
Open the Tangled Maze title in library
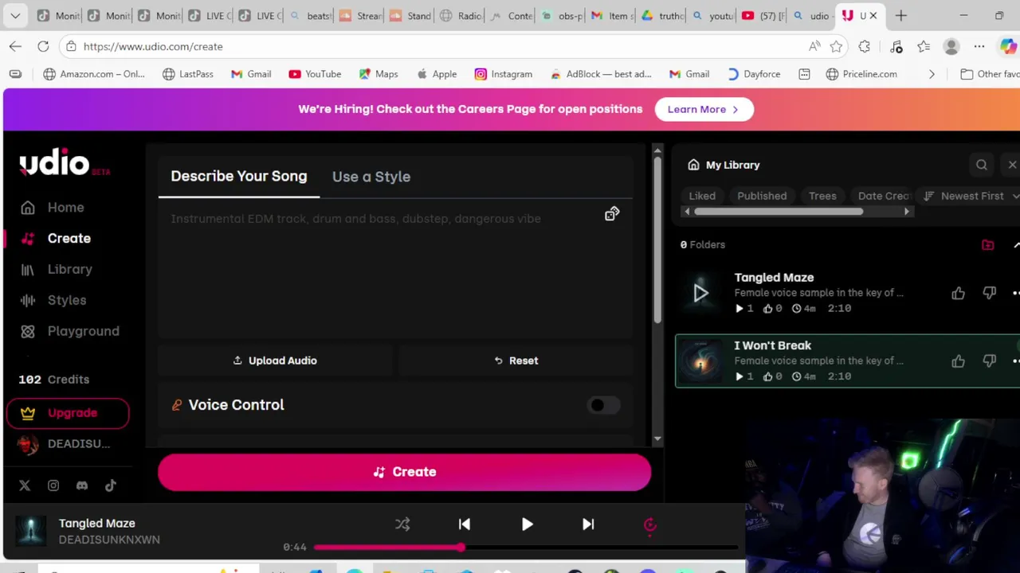click(774, 278)
